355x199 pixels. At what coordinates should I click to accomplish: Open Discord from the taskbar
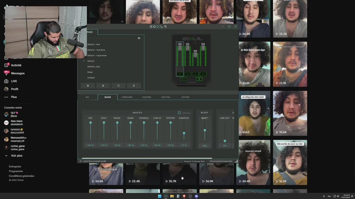point(196,196)
